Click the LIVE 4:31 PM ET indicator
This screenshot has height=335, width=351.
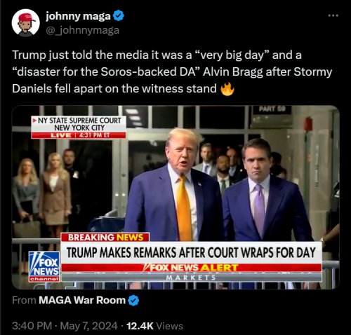pyautogui.click(x=79, y=135)
